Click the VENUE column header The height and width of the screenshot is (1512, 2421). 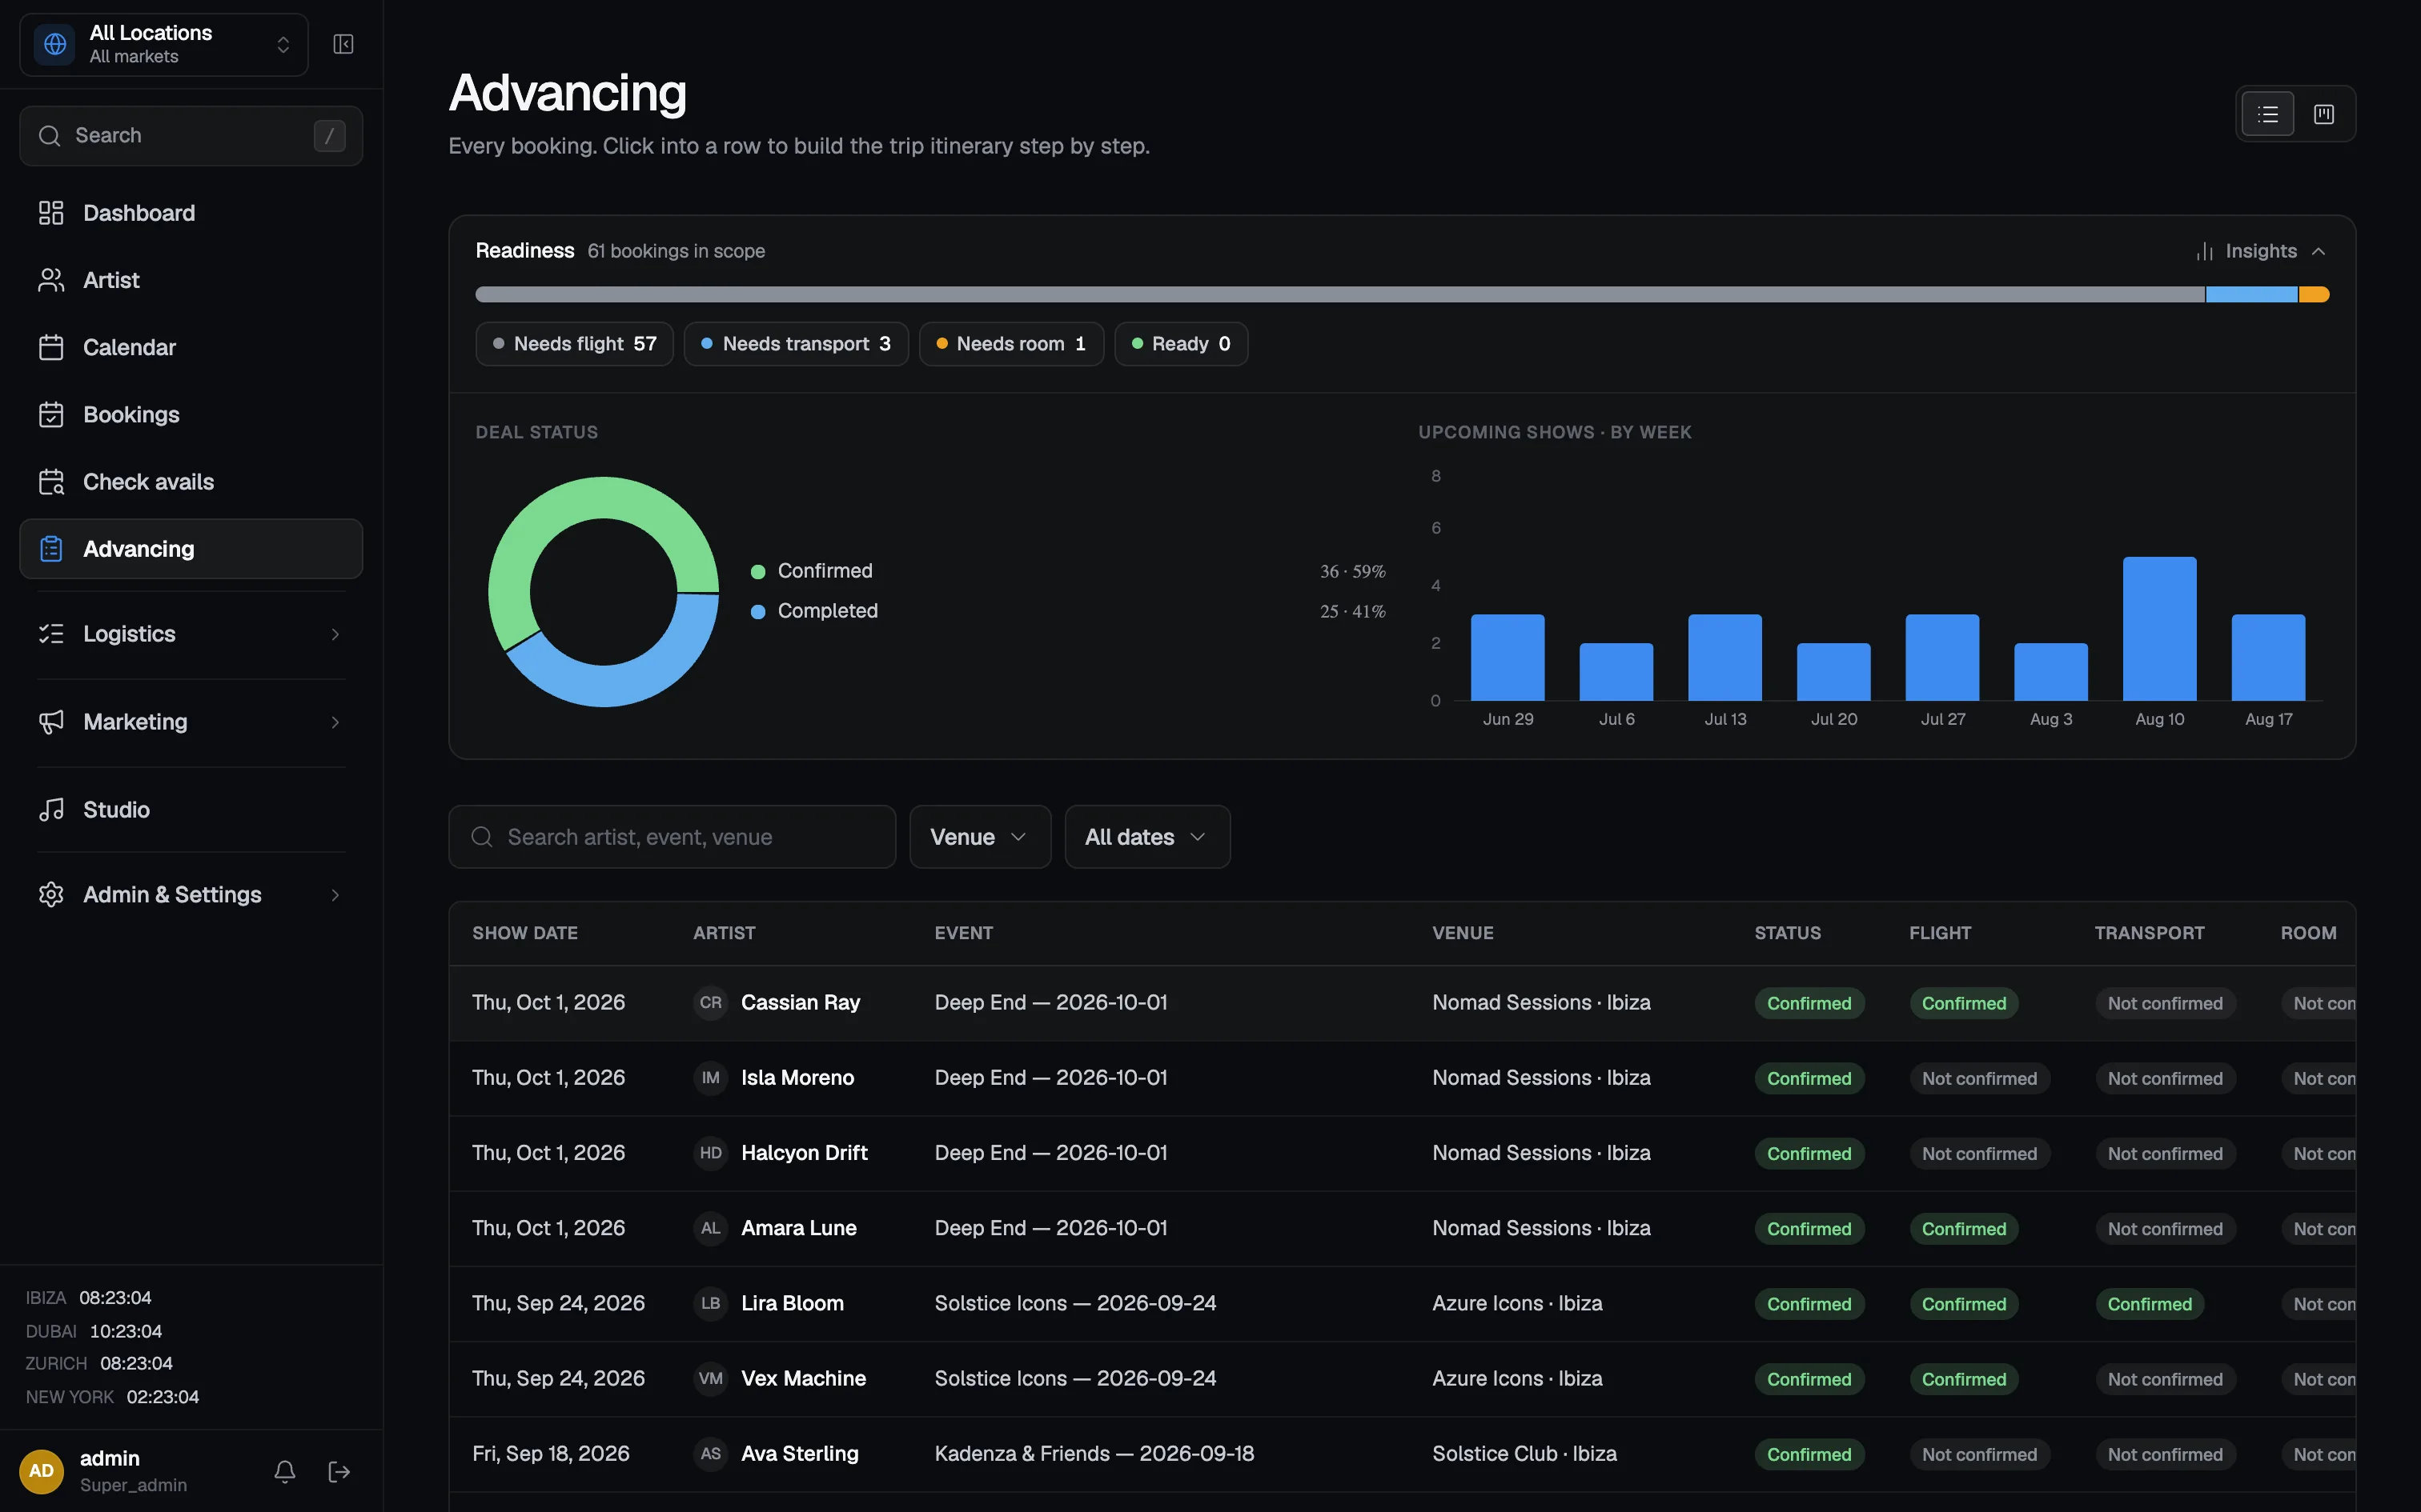(1463, 933)
